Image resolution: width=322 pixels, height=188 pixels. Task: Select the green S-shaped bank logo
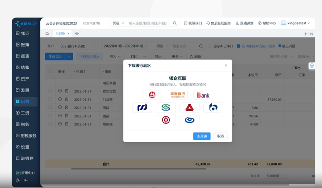pos(166,107)
